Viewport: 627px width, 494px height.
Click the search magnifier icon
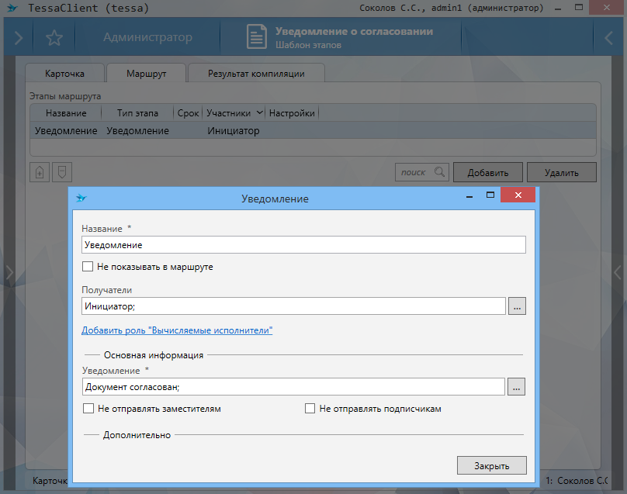pos(439,171)
